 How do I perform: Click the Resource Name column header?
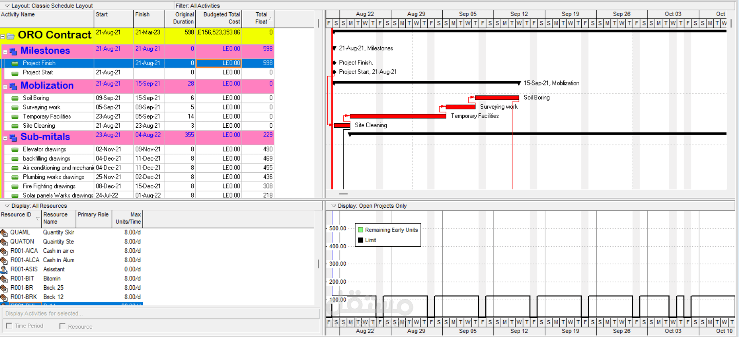(x=59, y=219)
